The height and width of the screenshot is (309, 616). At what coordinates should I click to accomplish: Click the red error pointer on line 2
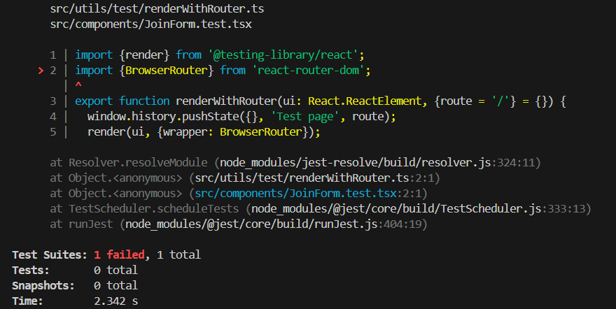tap(41, 71)
